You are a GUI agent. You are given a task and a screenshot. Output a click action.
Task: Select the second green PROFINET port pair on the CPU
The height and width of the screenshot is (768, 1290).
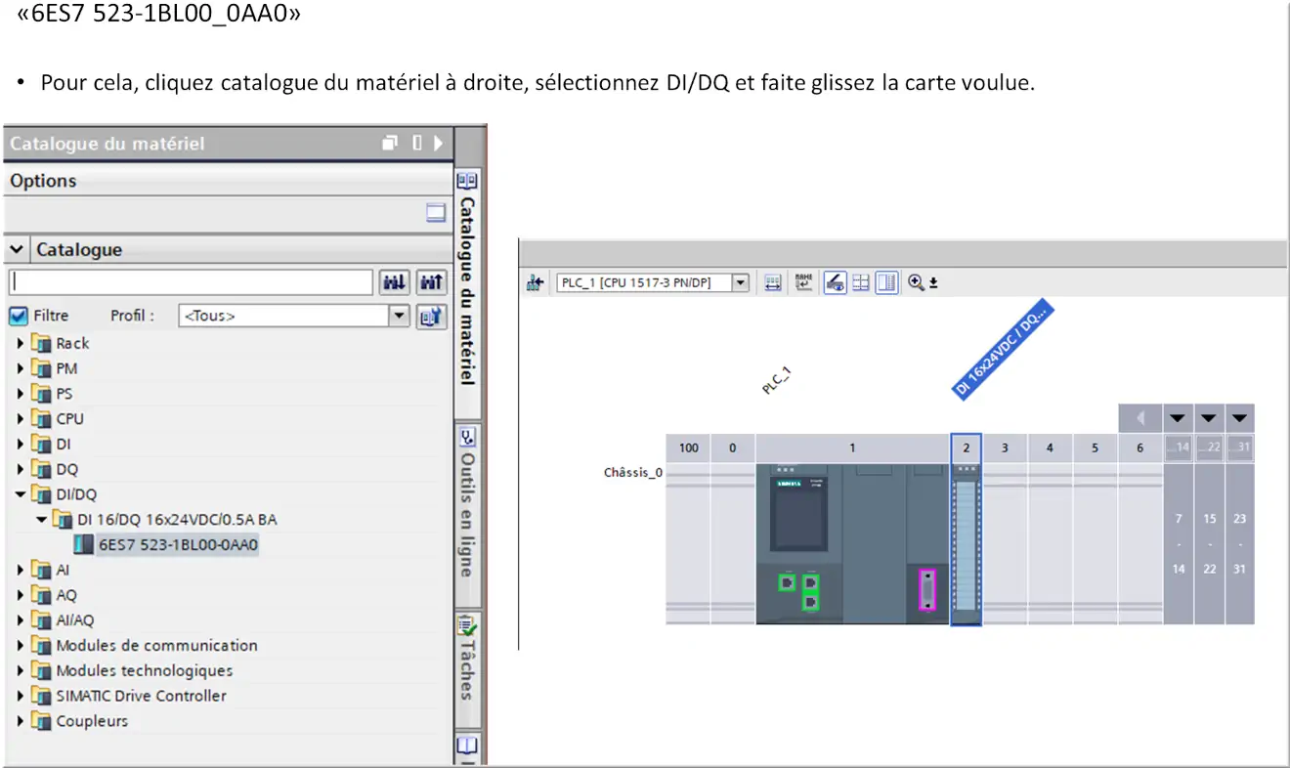810,592
